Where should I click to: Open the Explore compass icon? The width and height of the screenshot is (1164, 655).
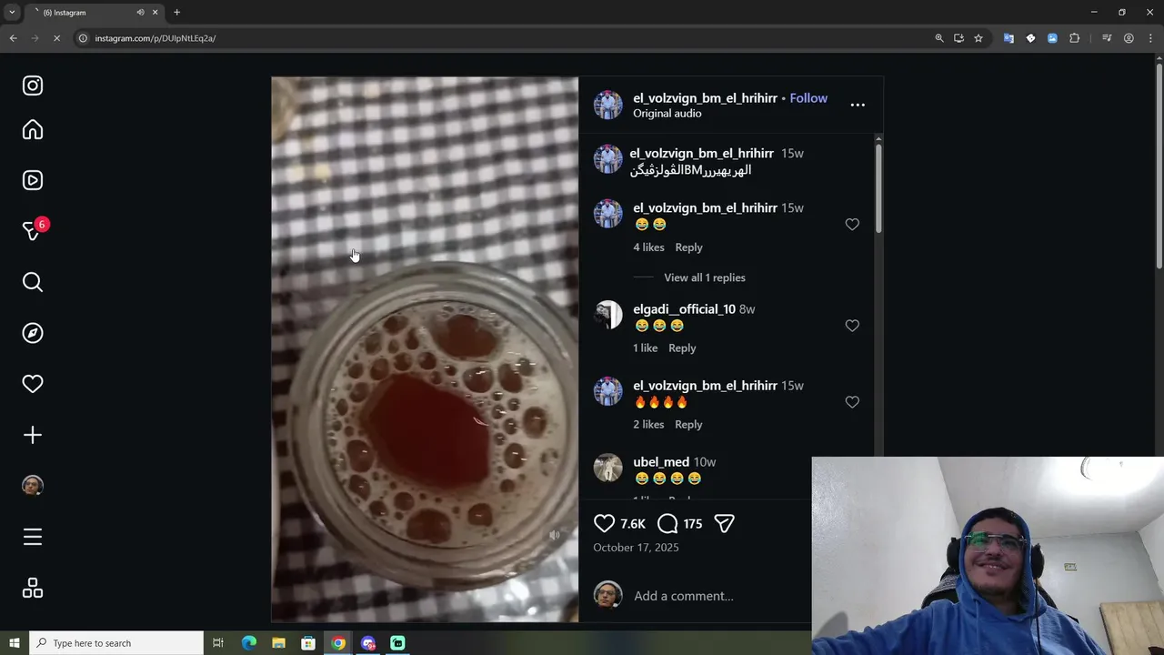coord(33,333)
